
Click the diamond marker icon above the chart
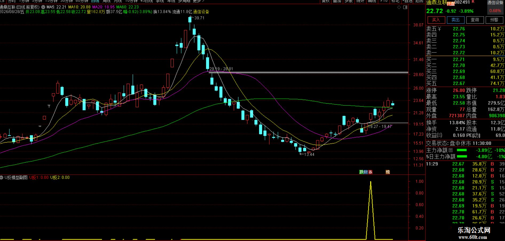[x=399, y=7]
